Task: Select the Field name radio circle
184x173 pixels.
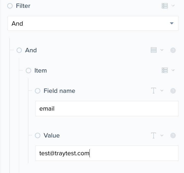Action: tap(38, 91)
